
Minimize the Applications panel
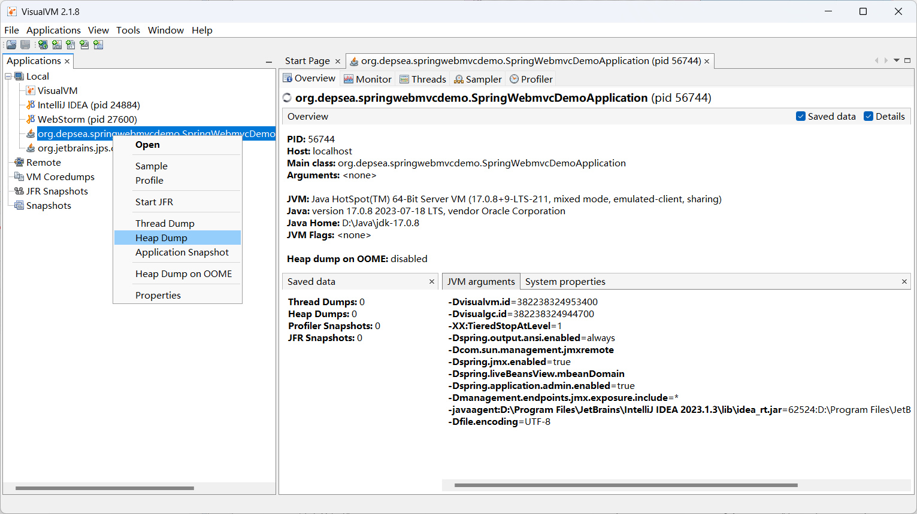[269, 62]
